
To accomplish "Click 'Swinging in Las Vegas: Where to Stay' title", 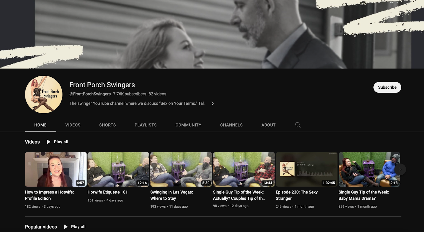I will (171, 195).
